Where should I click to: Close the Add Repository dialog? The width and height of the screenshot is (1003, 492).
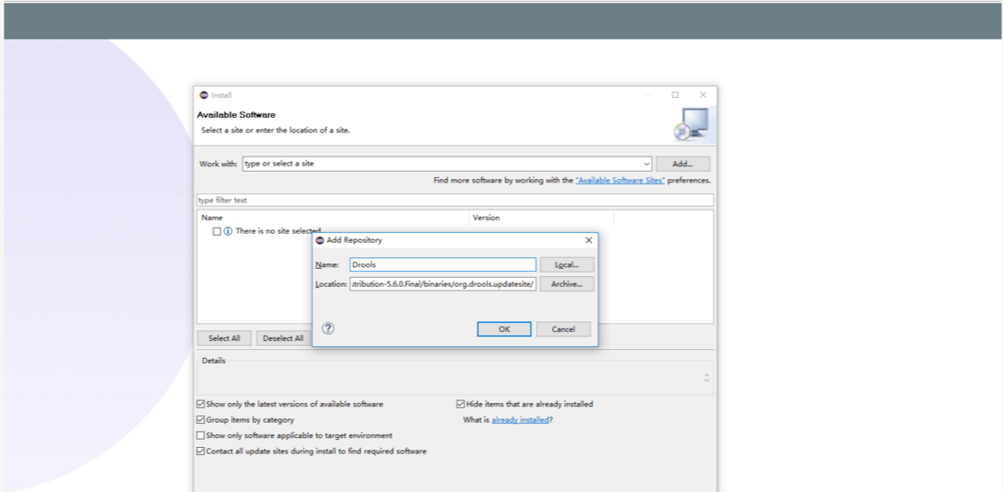coord(589,240)
